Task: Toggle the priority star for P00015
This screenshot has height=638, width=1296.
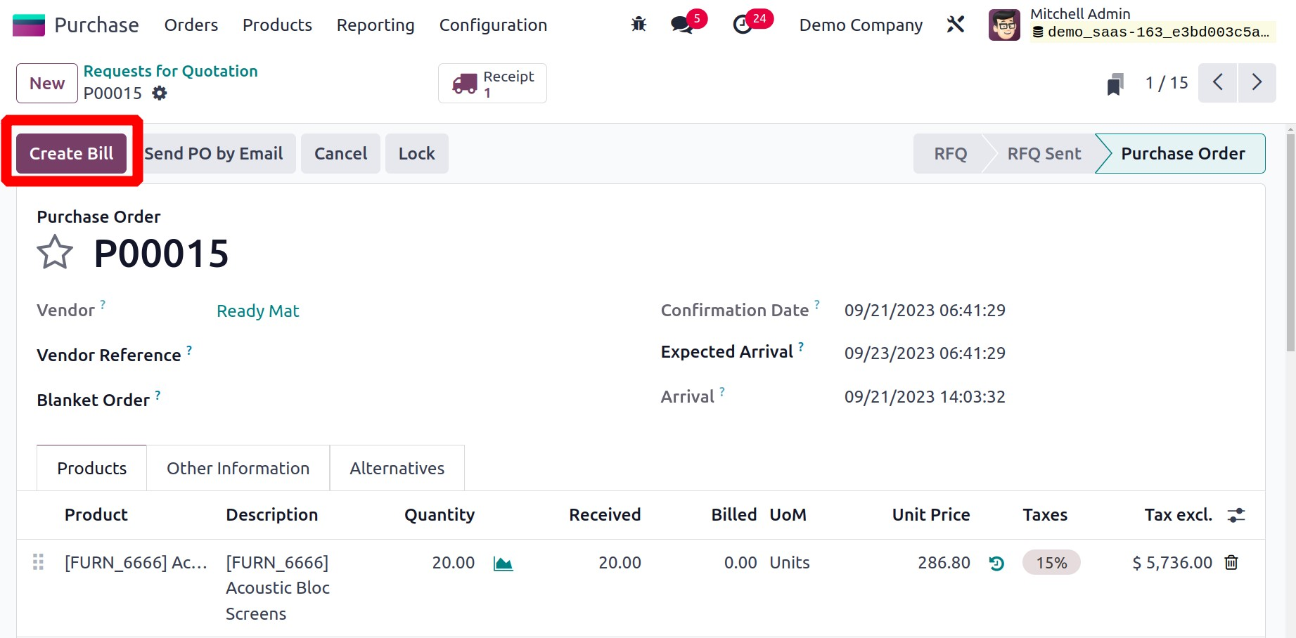Action: point(55,253)
